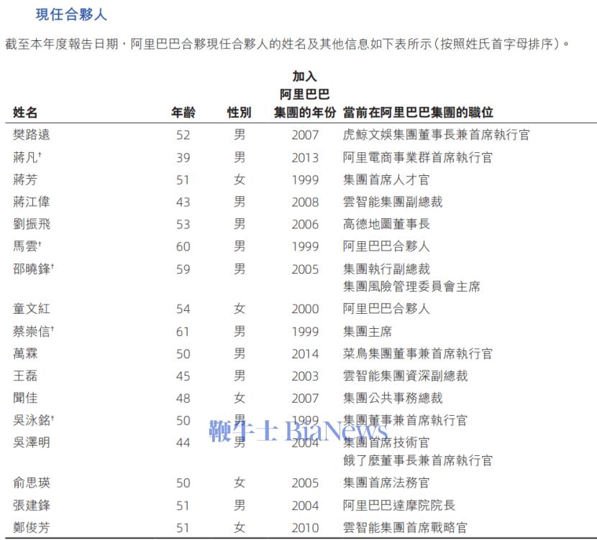597x540 pixels.
Task: Click 蔣凡's join year 2013
Action: coord(305,158)
